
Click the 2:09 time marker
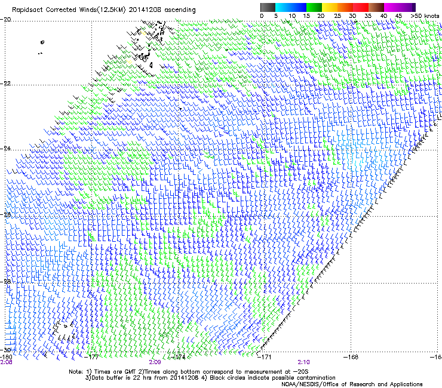155,362
